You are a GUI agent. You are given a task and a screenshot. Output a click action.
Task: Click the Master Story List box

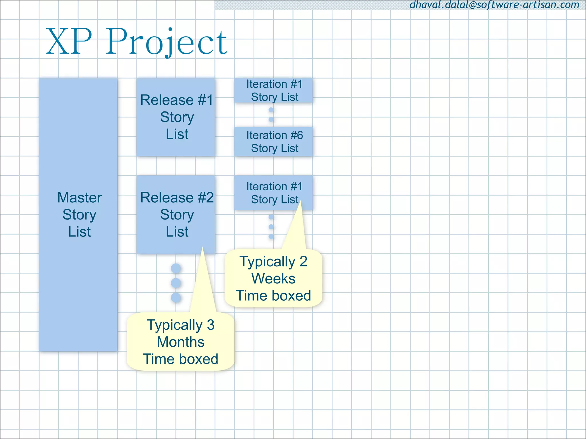(78, 214)
